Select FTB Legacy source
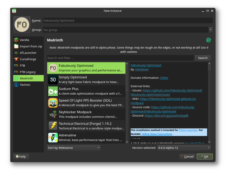The image size is (226, 170). click(28, 72)
